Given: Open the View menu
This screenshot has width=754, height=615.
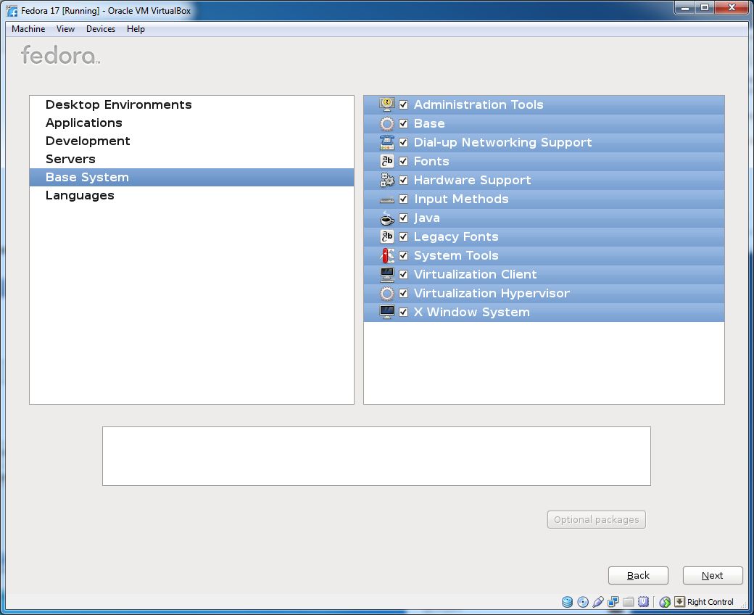Looking at the screenshot, I should click(x=65, y=29).
